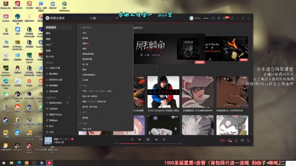
Task: Skip to next track
Action: pos(156,139)
